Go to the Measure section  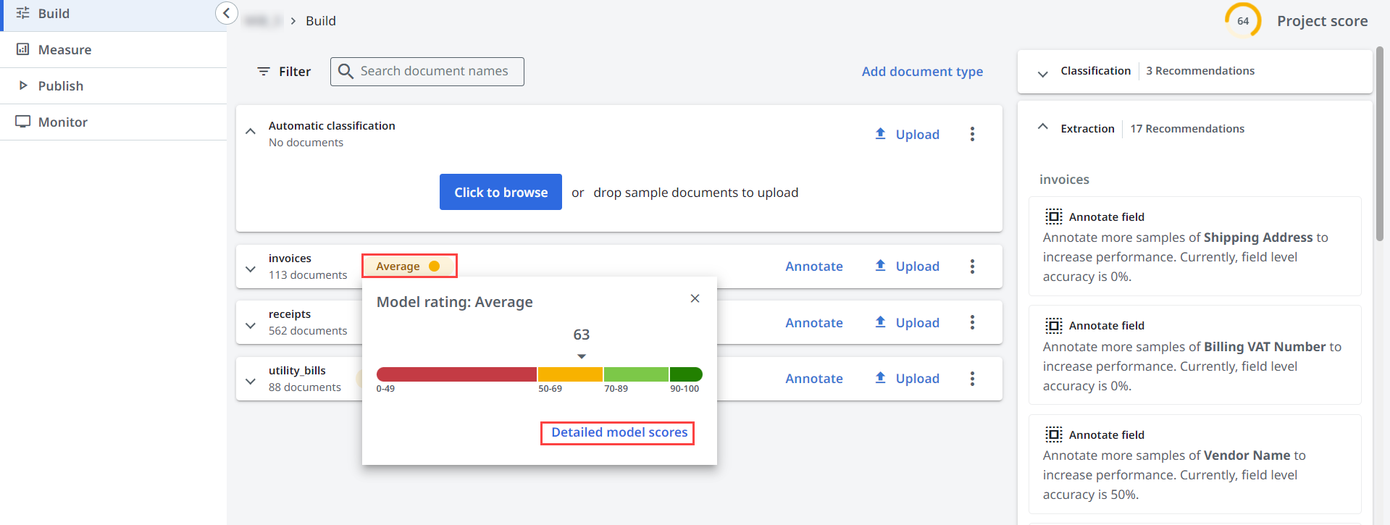pyautogui.click(x=64, y=49)
